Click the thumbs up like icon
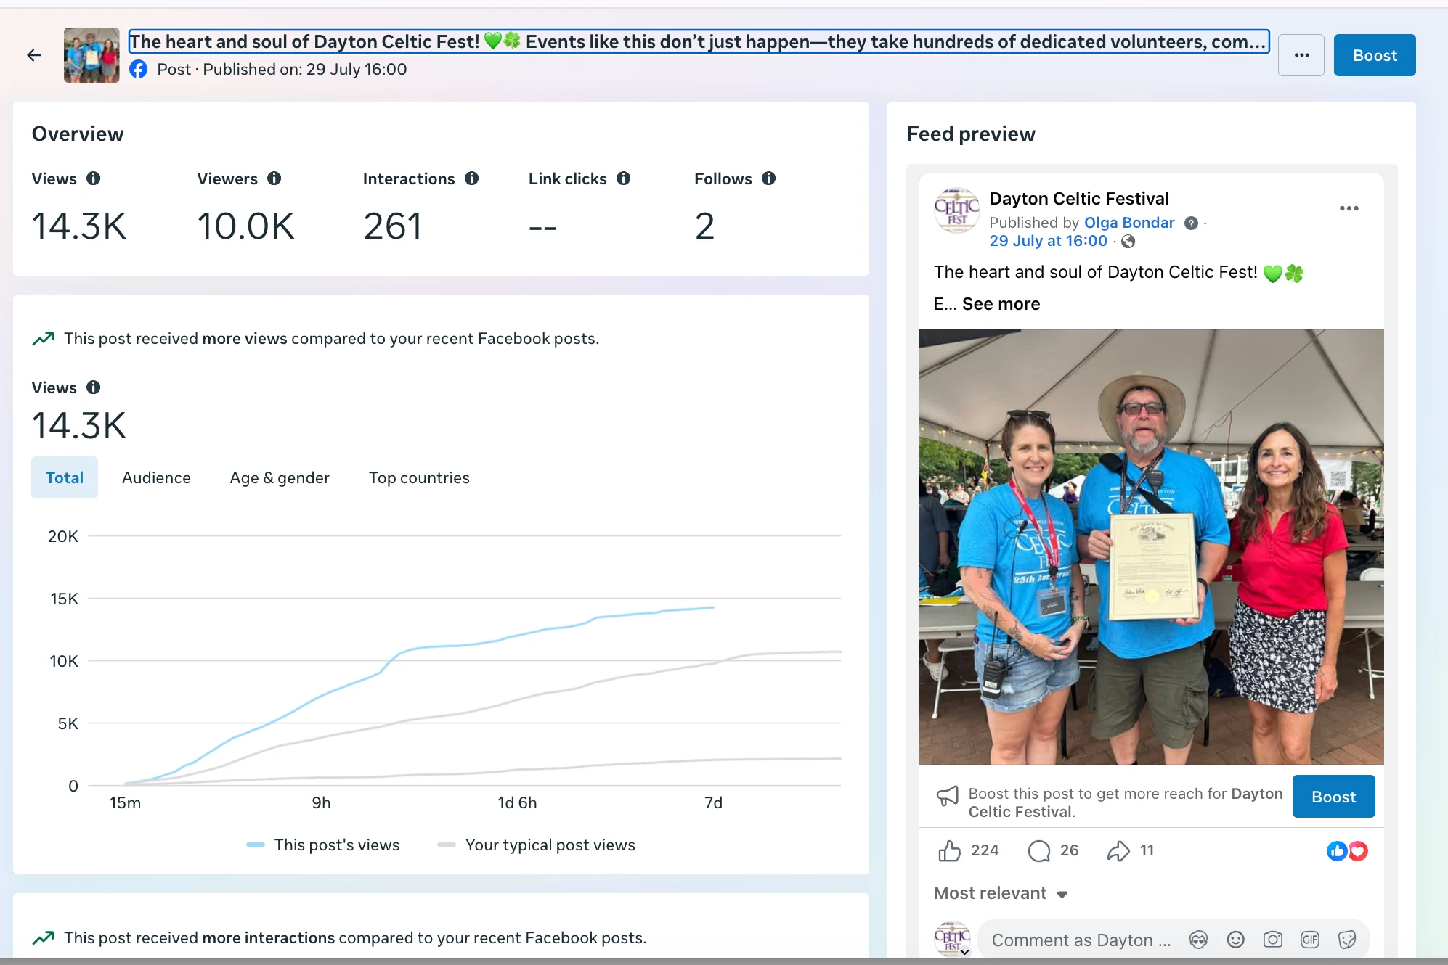The width and height of the screenshot is (1448, 965). 949,850
